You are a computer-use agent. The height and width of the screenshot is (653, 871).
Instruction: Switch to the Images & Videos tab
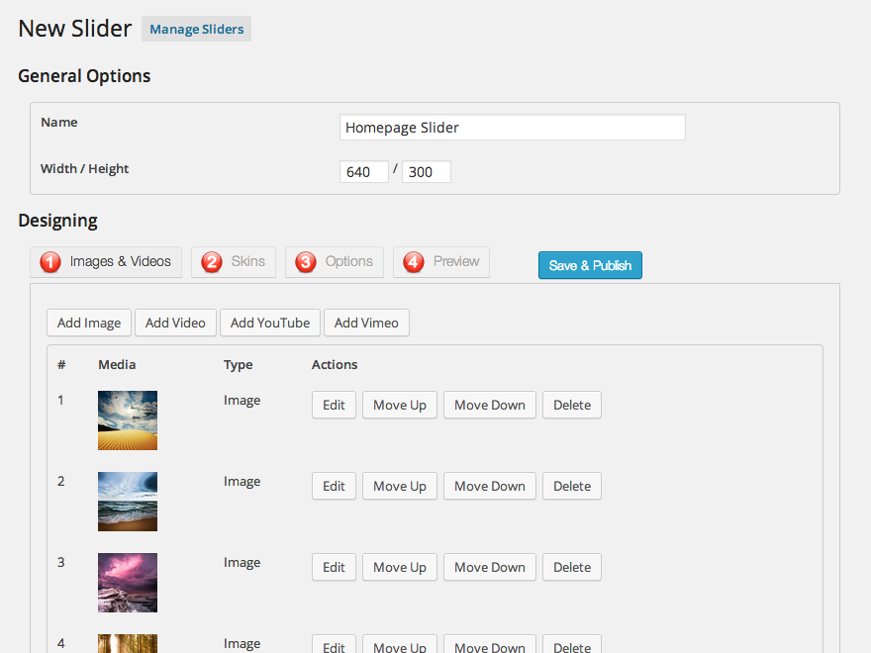106,262
